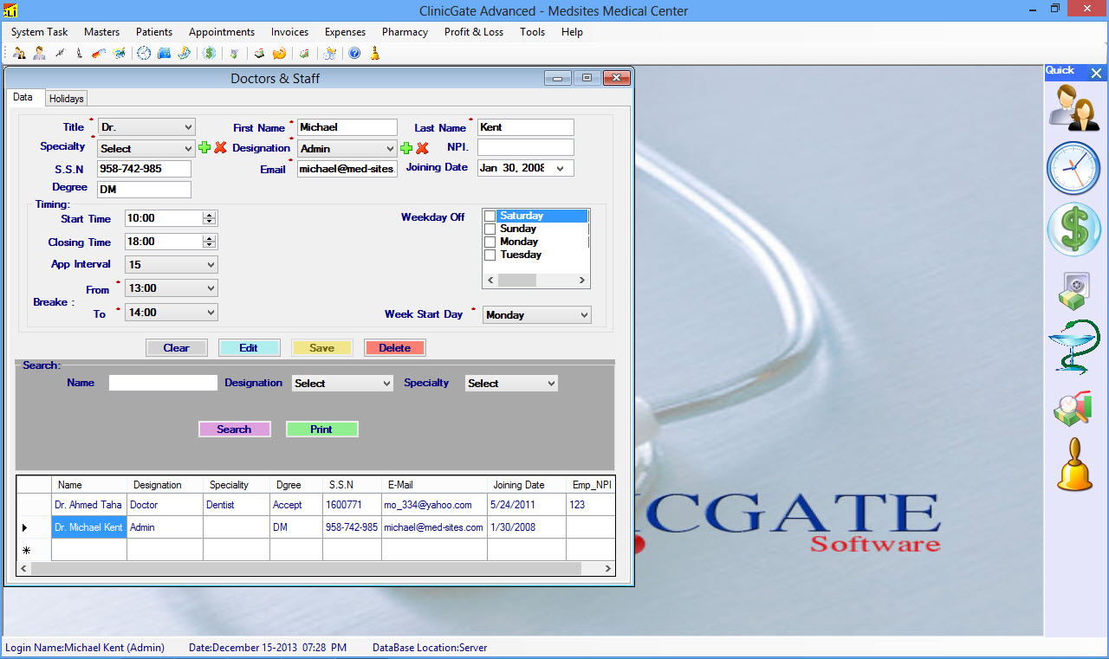Open the Week Start Day dropdown
The image size is (1109, 659).
[x=536, y=315]
